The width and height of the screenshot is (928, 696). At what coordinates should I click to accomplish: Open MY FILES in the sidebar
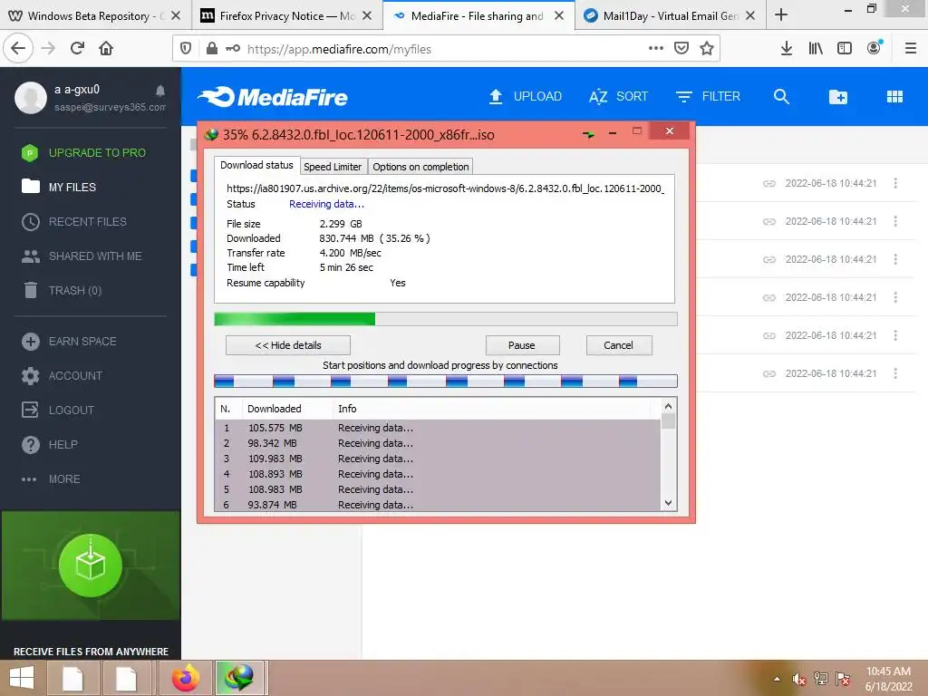coord(59,187)
